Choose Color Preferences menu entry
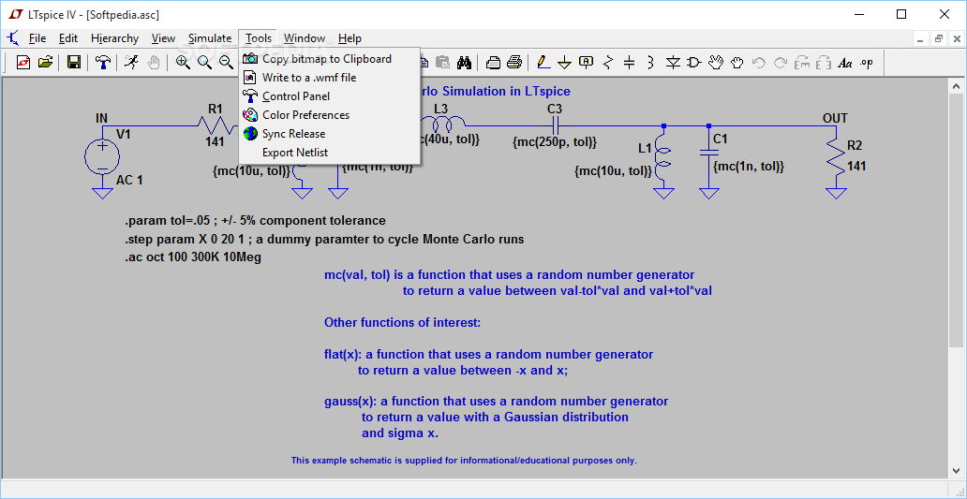 pos(329,115)
